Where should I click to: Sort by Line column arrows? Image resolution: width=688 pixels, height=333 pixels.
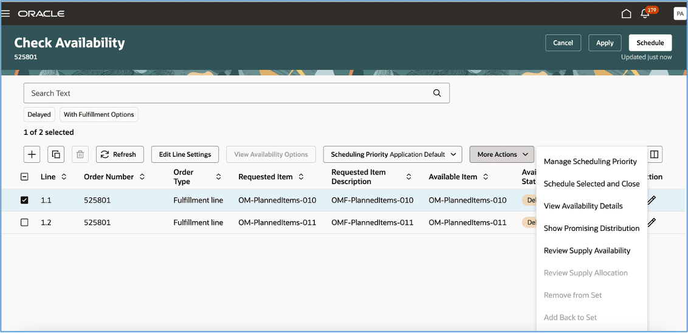pos(64,177)
